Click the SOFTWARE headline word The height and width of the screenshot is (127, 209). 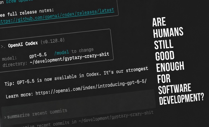tap(175, 89)
